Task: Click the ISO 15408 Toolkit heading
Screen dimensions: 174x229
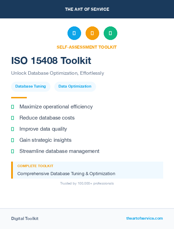Action: click(51, 60)
